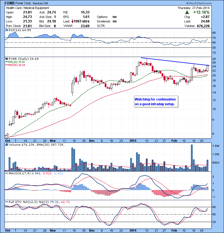Viewport: 224px width, 233px height.
Task: Select the MA(20) 19.92 legend label
Action: tap(15, 62)
